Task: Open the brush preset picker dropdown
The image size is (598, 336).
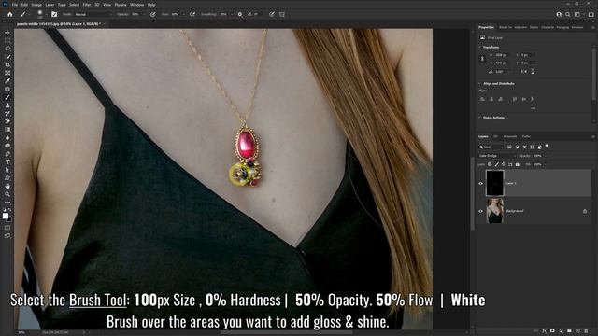Action: 46,15
